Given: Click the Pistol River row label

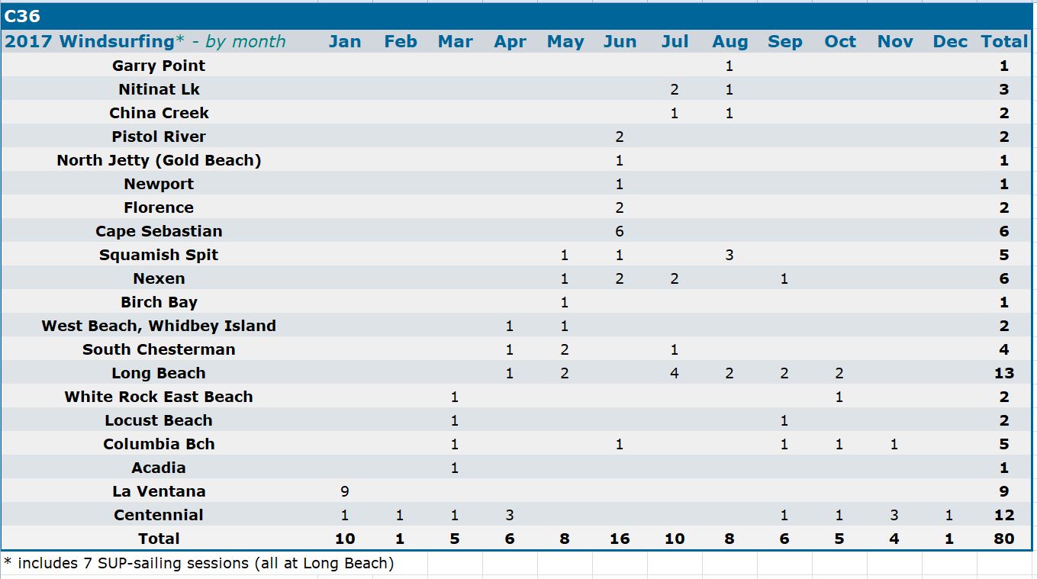Looking at the screenshot, I should 159,137.
